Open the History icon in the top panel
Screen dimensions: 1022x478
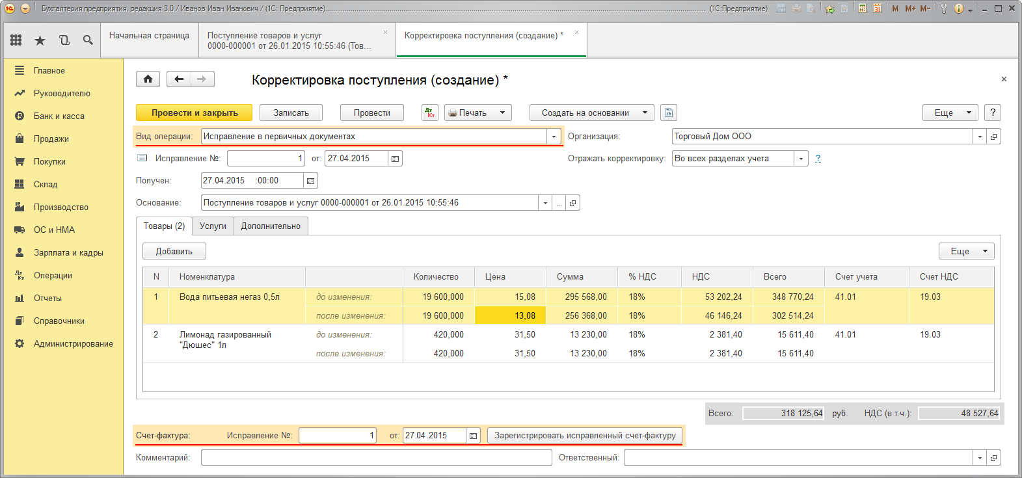tap(64, 40)
